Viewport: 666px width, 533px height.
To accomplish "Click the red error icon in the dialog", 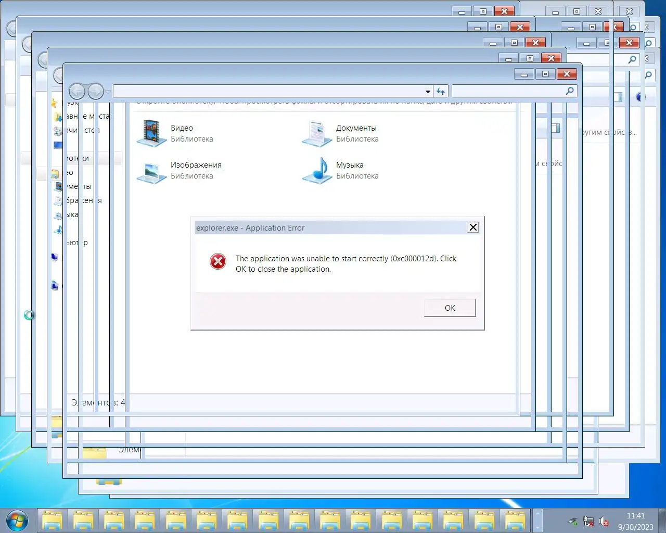I will pyautogui.click(x=218, y=261).
